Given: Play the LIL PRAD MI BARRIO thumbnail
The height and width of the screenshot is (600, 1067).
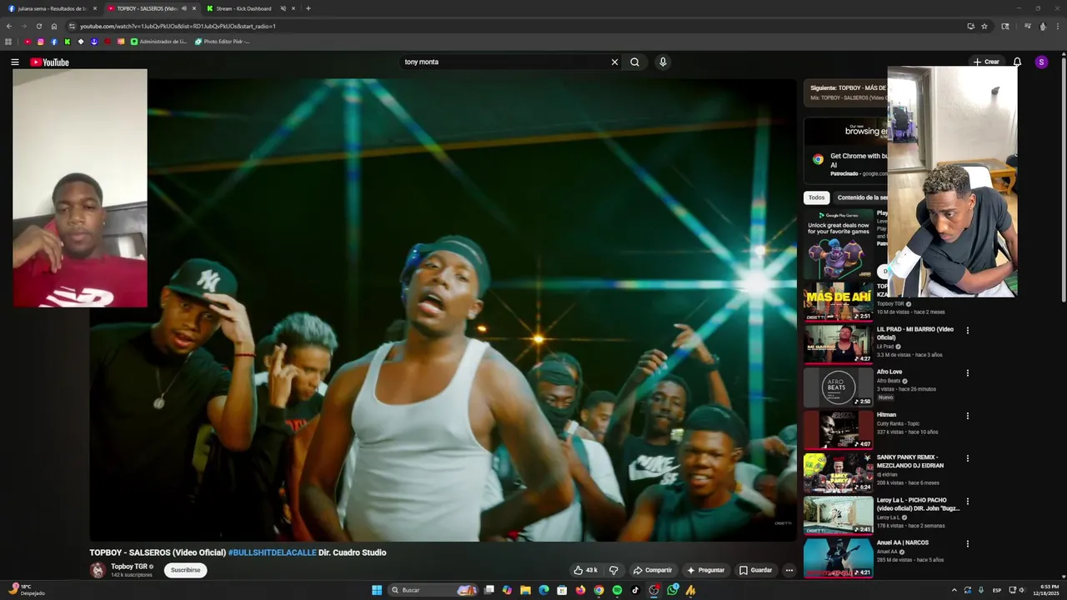Looking at the screenshot, I should click(839, 344).
